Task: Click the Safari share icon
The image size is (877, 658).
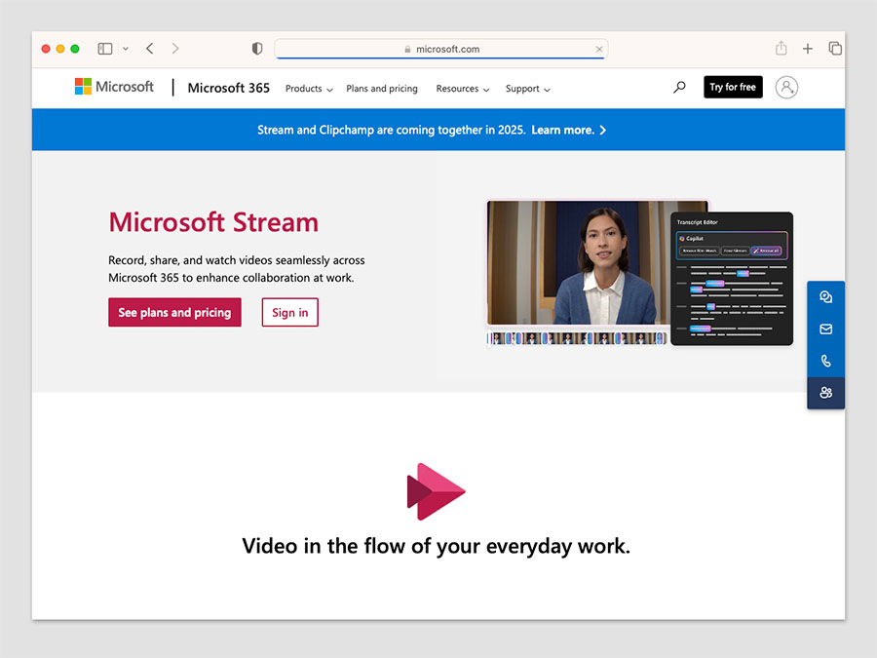Action: point(782,48)
